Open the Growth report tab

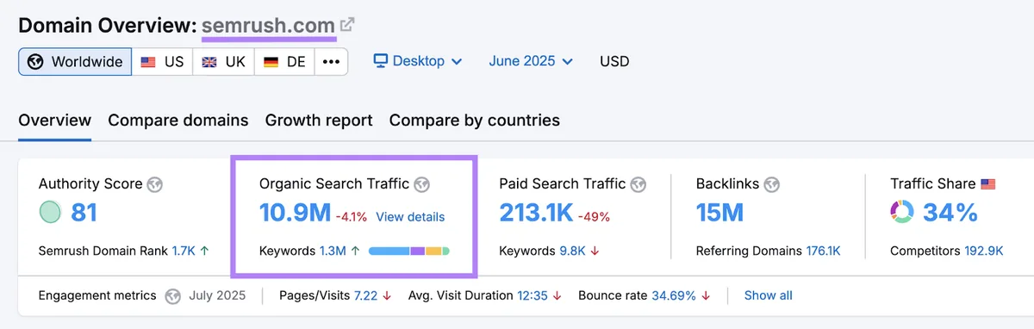click(x=319, y=121)
